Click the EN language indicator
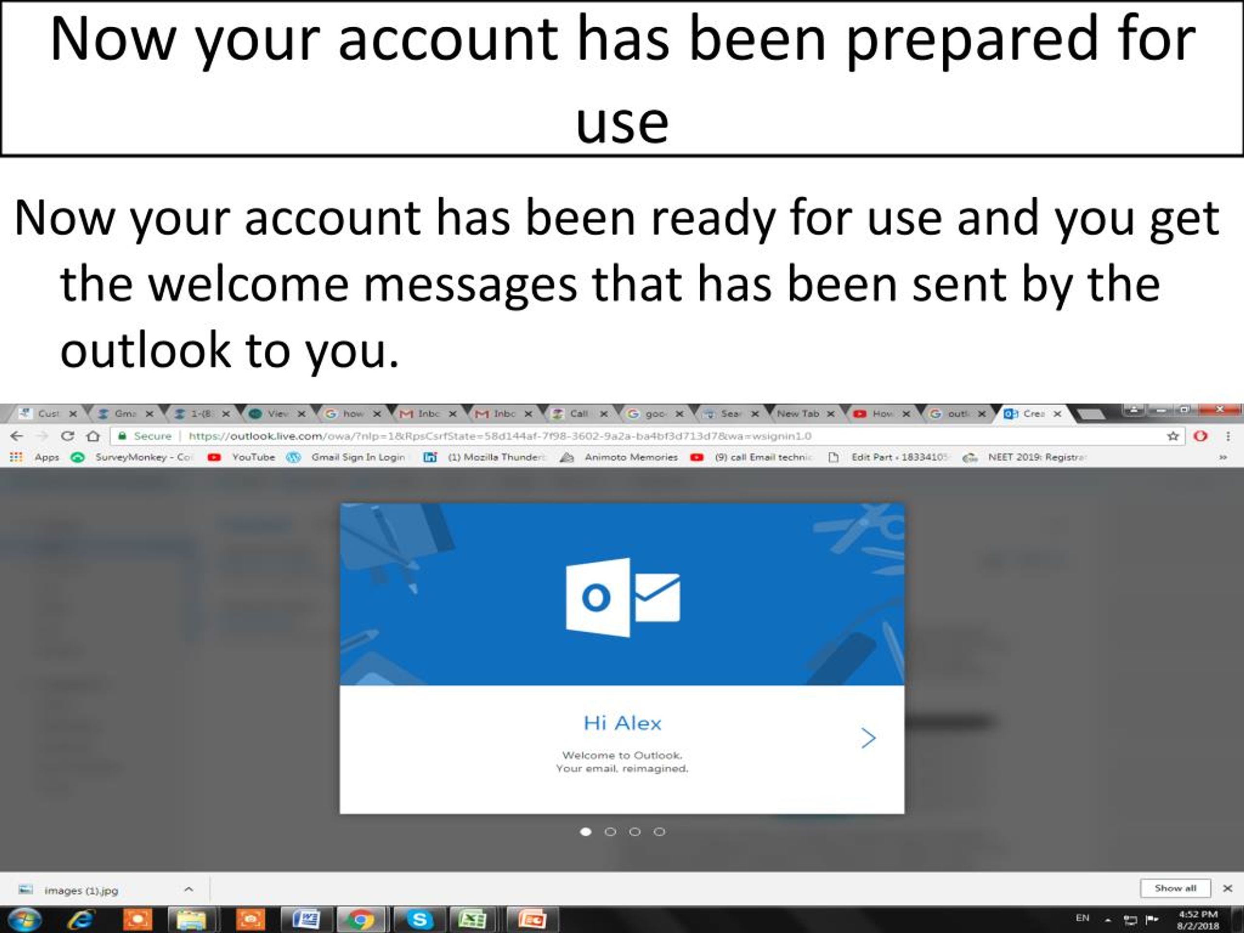Viewport: 1244px width, 933px height. [x=1083, y=918]
